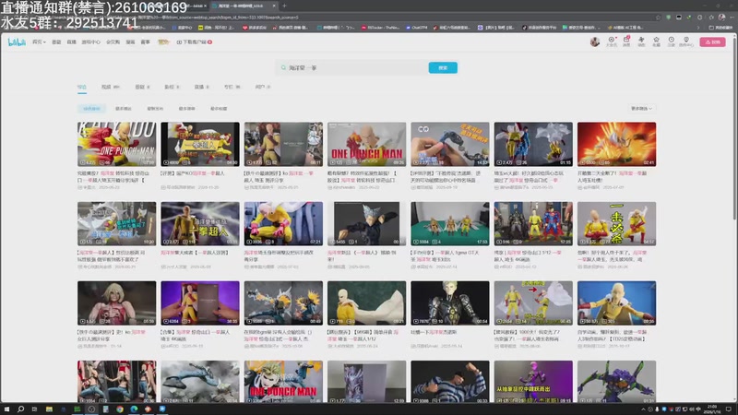This screenshot has height=415, width=738.
Task: Switch to the 影视 results tab
Action: pyautogui.click(x=172, y=87)
